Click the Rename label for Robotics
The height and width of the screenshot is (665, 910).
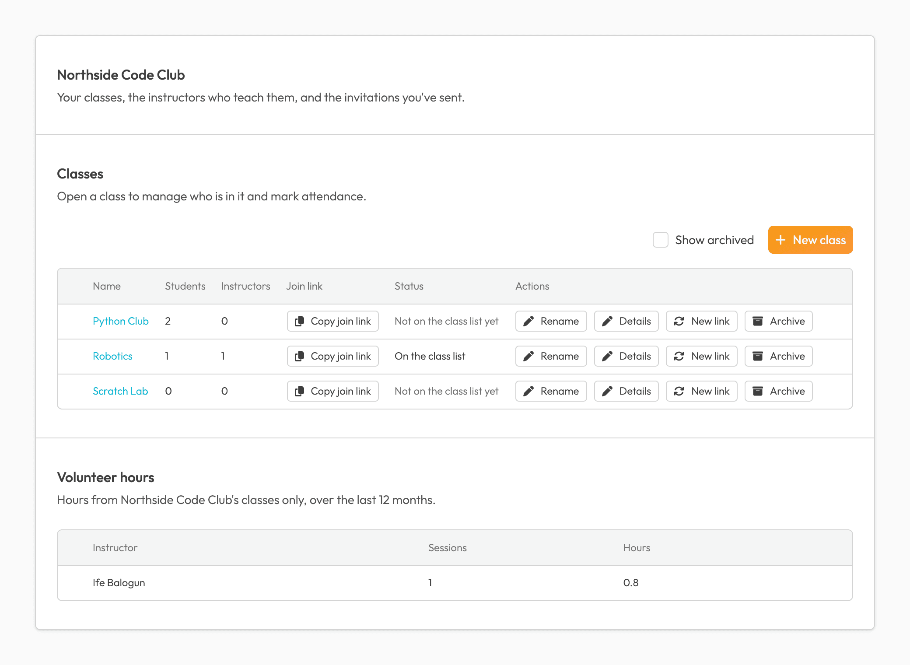coord(560,356)
